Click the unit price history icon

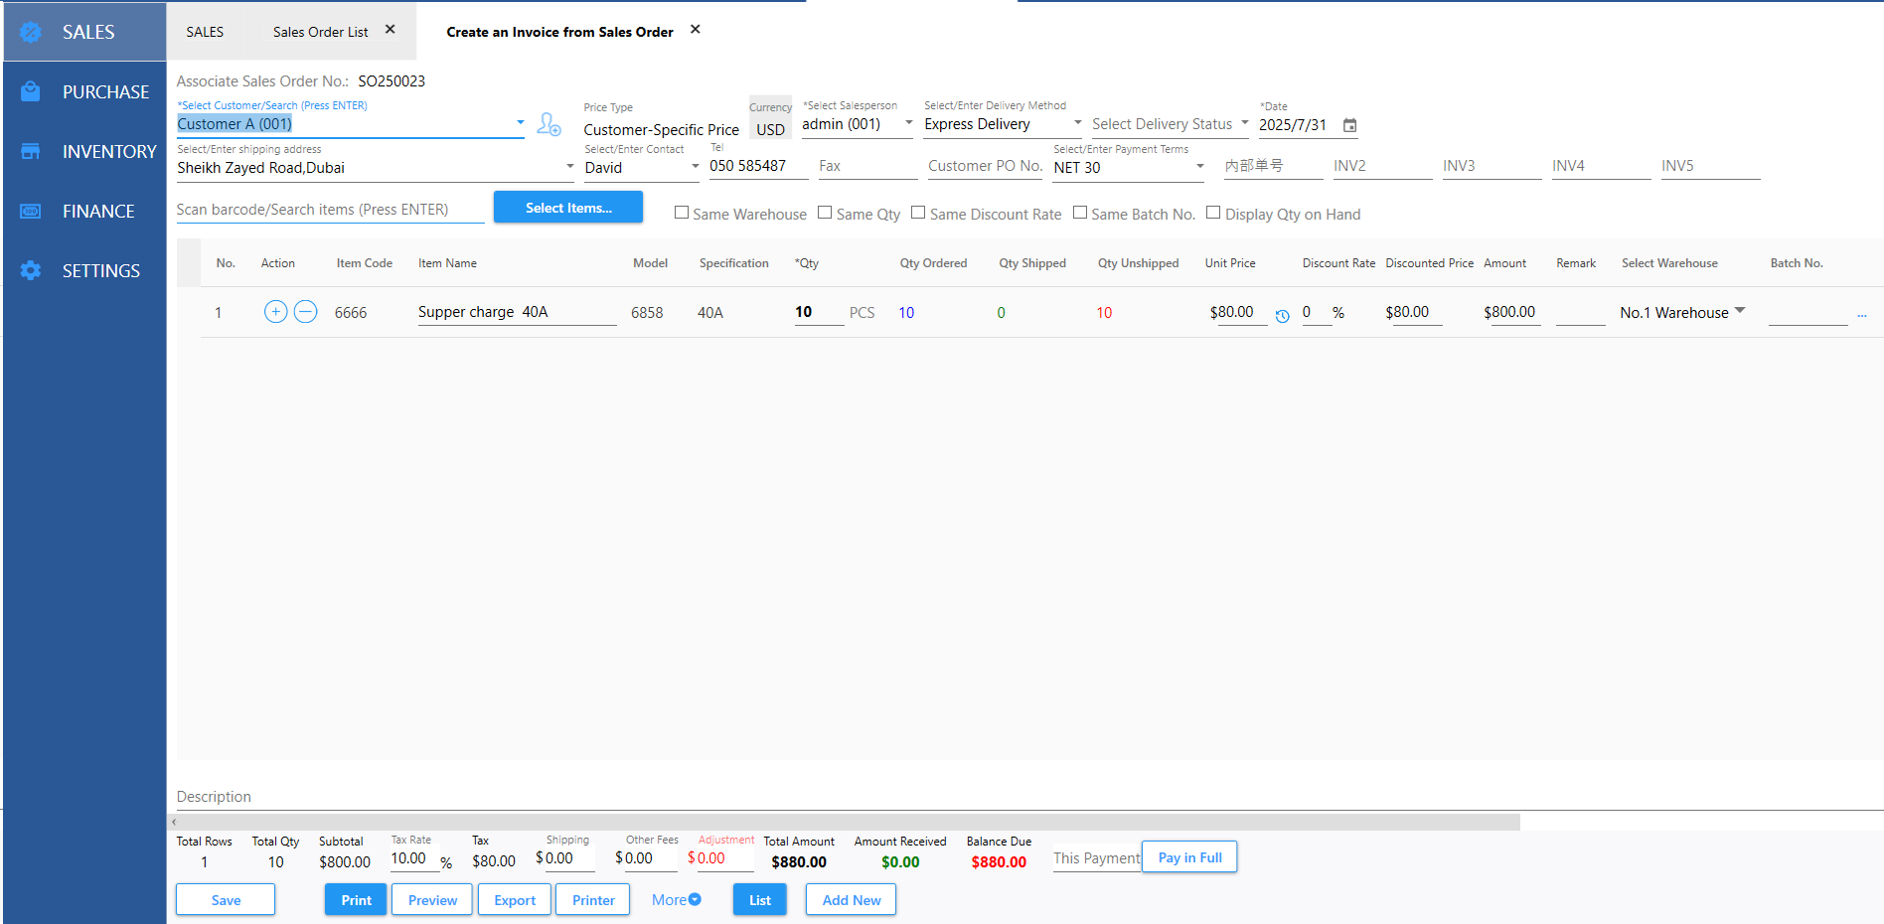[1282, 316]
